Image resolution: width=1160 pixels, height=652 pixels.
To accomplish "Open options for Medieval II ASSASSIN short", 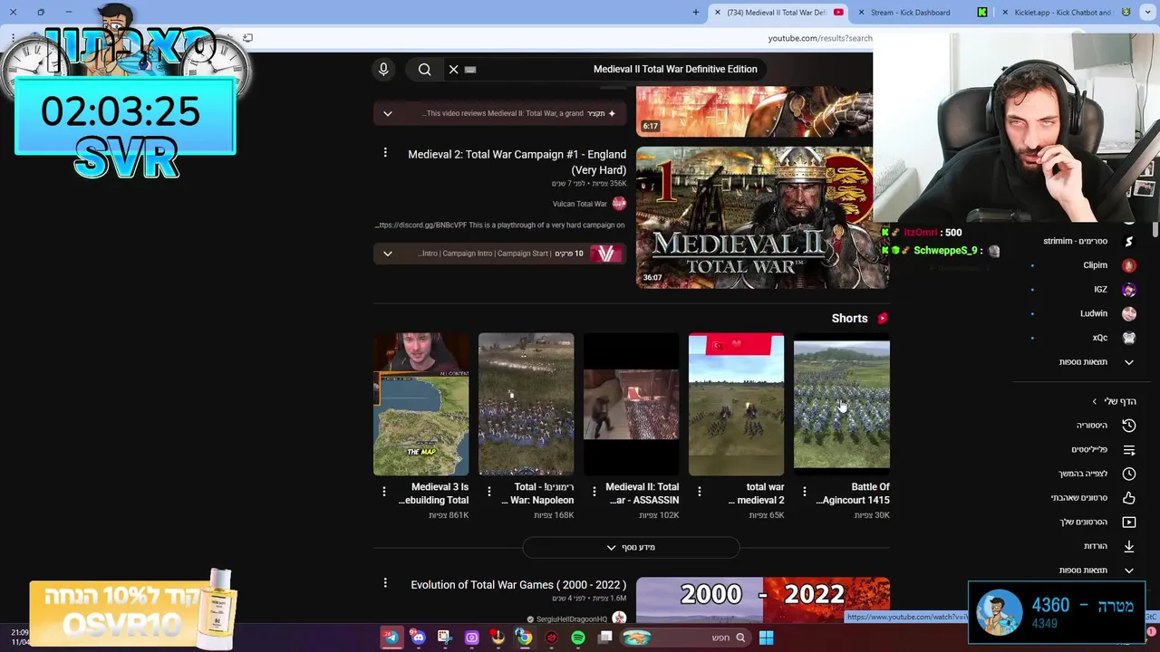I will pos(594,492).
